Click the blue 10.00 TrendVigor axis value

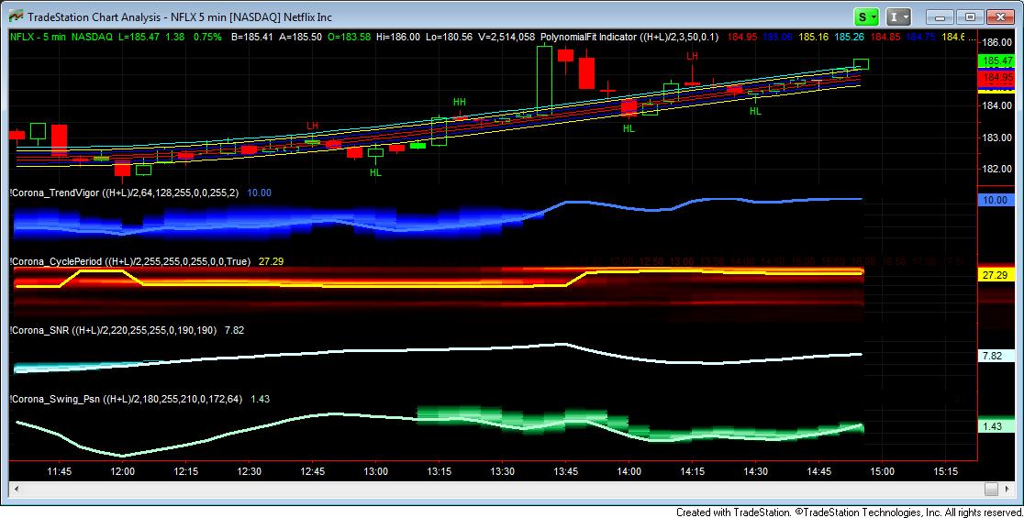pyautogui.click(x=996, y=200)
